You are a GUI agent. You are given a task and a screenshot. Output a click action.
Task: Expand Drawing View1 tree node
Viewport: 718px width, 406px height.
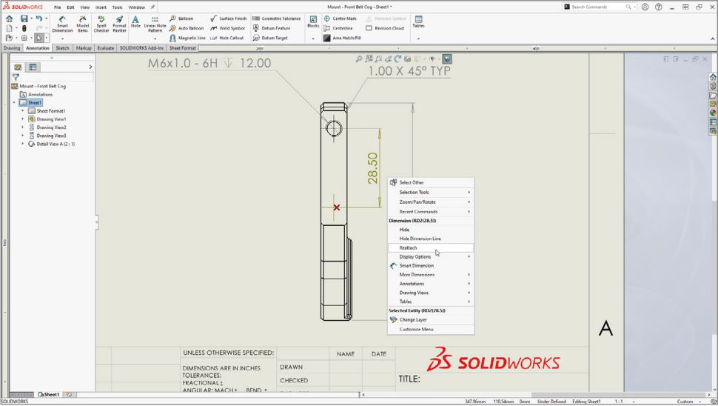coord(22,119)
